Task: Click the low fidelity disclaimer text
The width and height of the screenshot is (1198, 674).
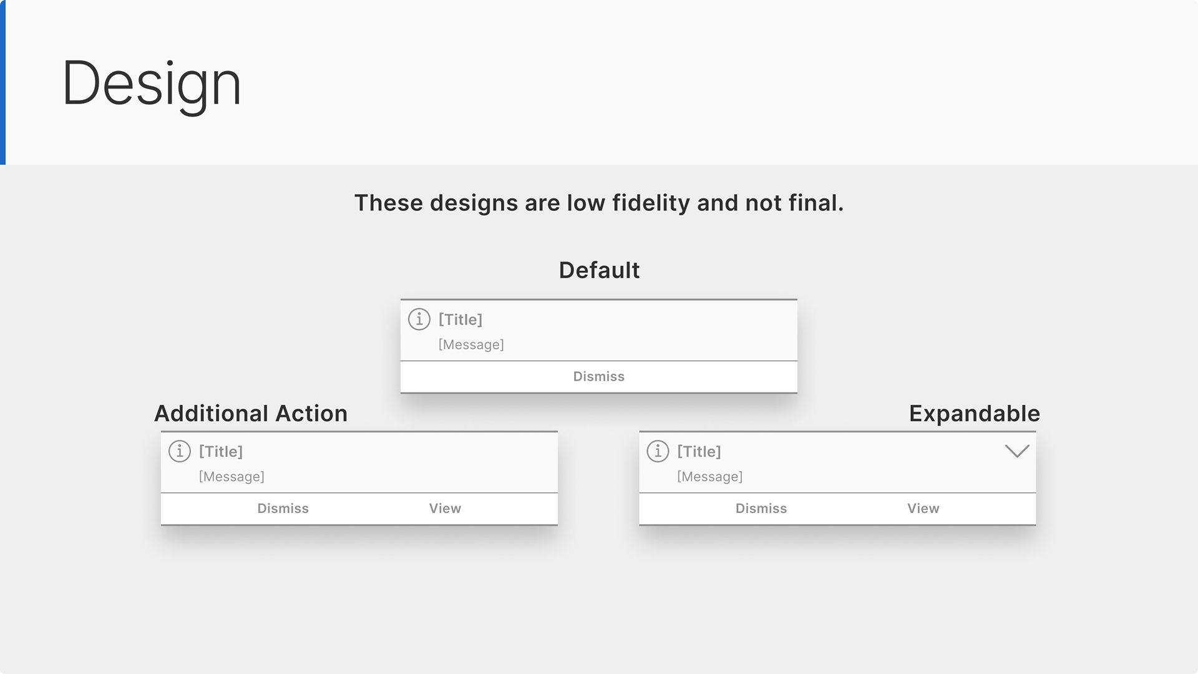Action: tap(599, 203)
